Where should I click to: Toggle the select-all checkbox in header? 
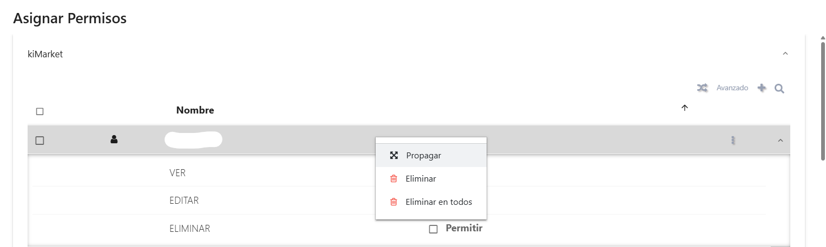40,112
